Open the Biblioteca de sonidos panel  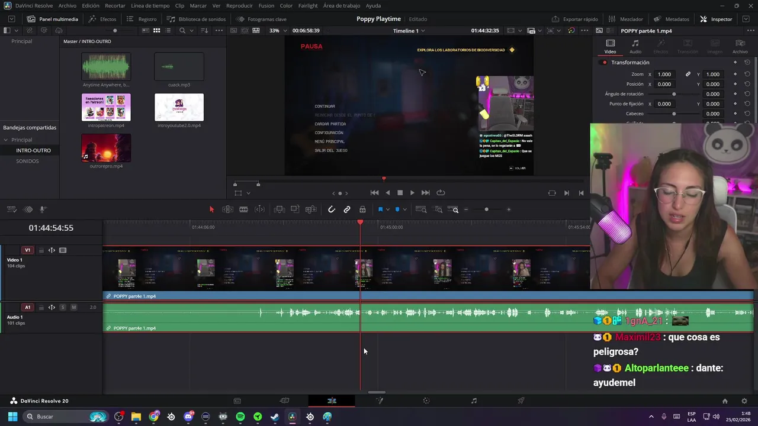click(196, 19)
